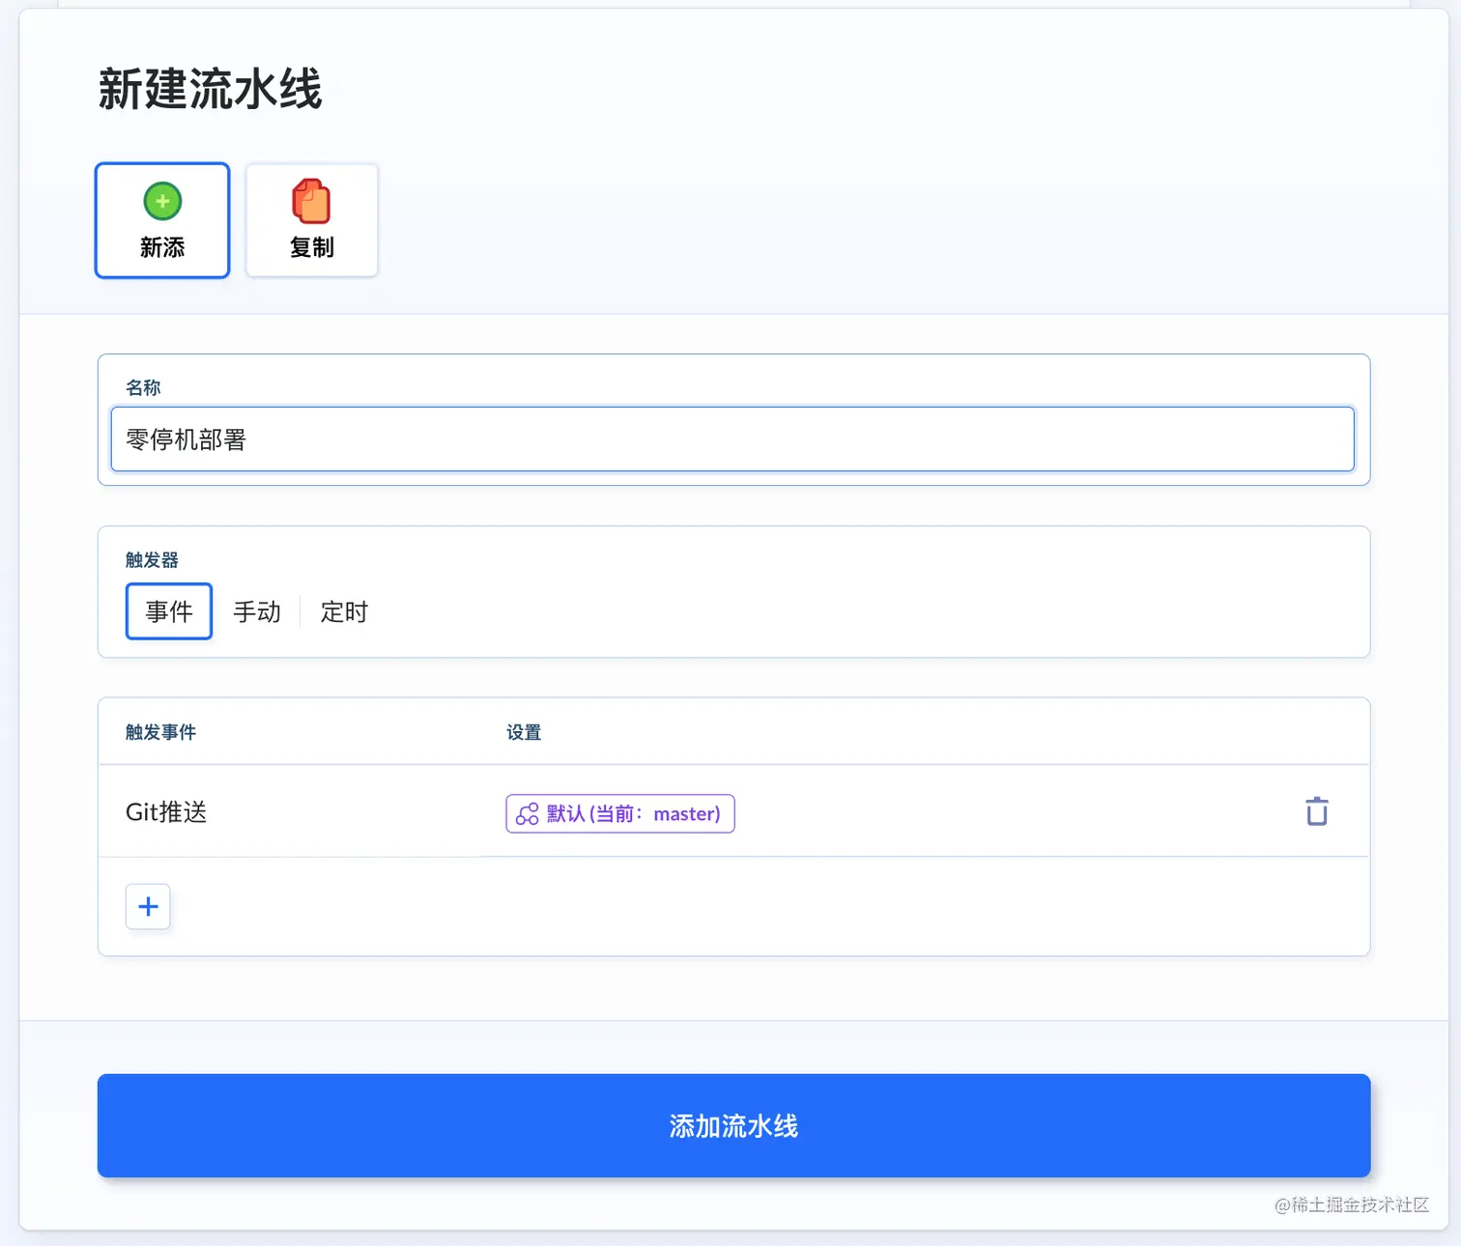Click the Git推送 event row text

coord(166,811)
